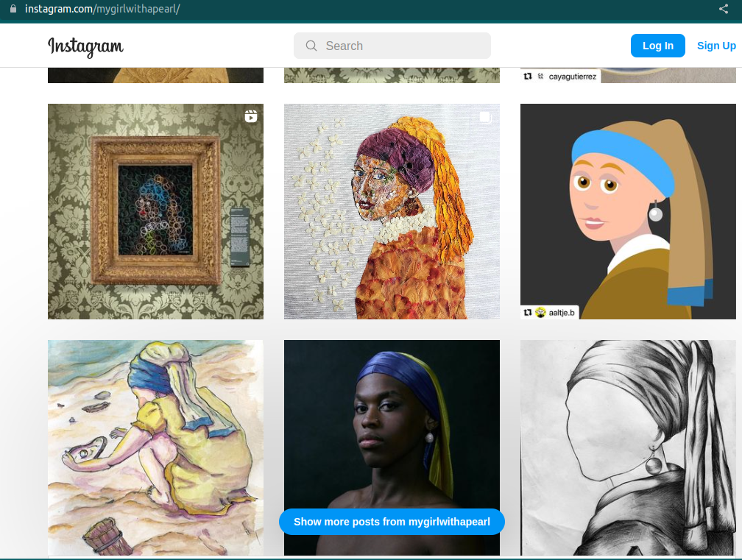
Task: Click the carousel icon on the flower-petal portrait
Action: 484,117
